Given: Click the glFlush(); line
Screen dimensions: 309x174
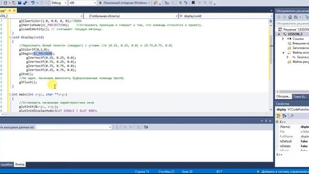Looking at the screenshot, I should (28, 82).
